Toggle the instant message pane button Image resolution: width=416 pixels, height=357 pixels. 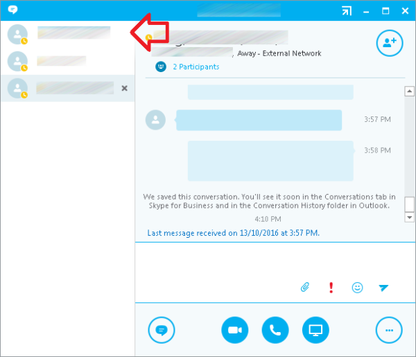162,330
